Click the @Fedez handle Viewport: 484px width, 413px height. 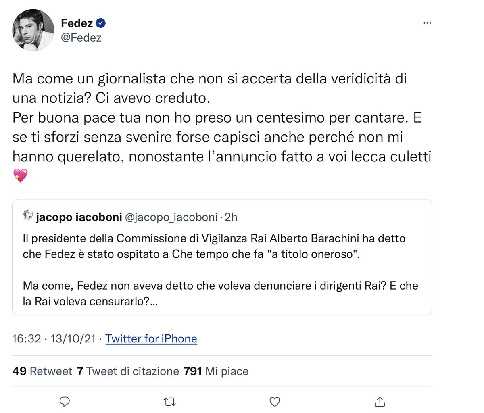81,38
